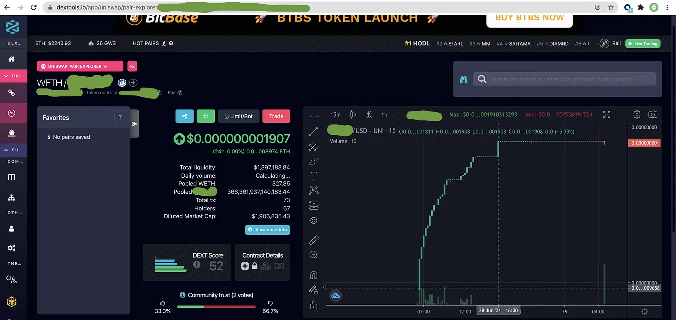Select the trend line drawing tool
676x320 pixels.
314,132
